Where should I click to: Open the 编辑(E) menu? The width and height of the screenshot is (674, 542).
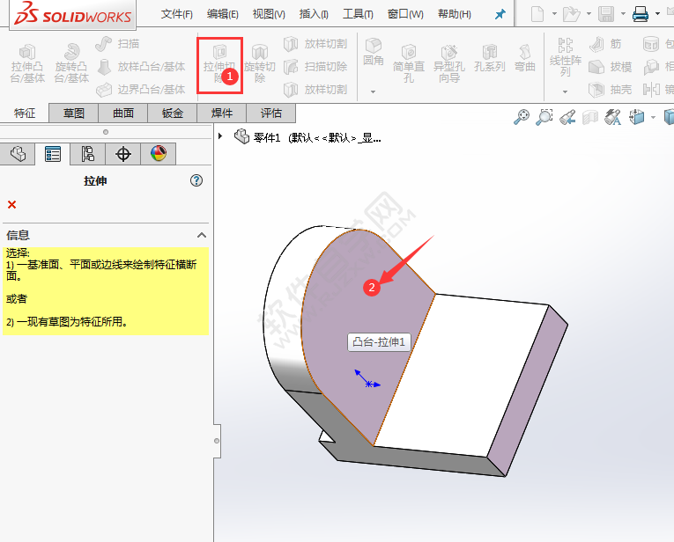point(222,14)
